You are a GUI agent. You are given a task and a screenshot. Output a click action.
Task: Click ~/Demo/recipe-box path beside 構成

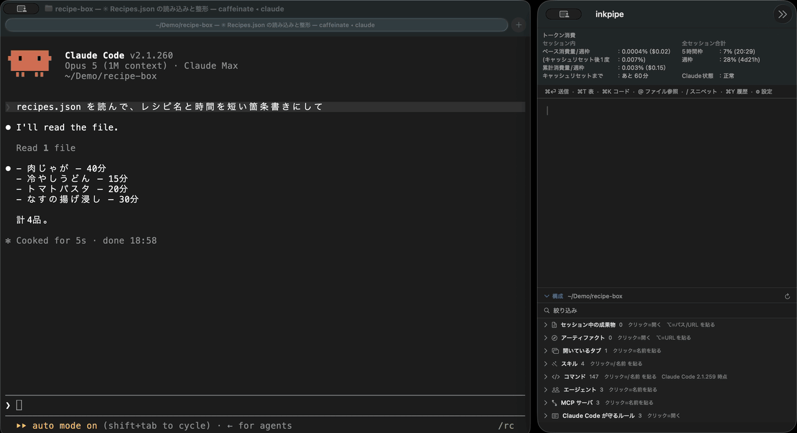[x=595, y=297]
